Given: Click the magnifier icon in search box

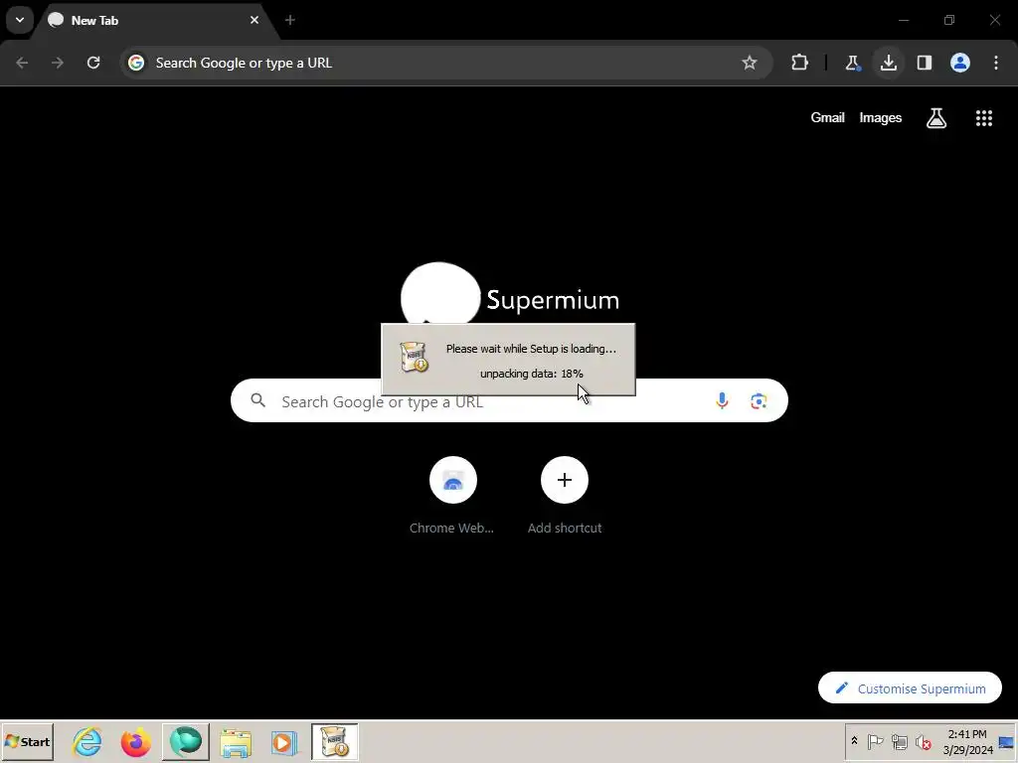Looking at the screenshot, I should (257, 401).
